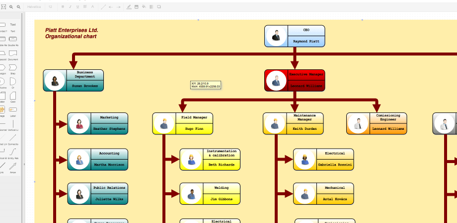Click the Comissioning Engineer title cell

(388, 118)
